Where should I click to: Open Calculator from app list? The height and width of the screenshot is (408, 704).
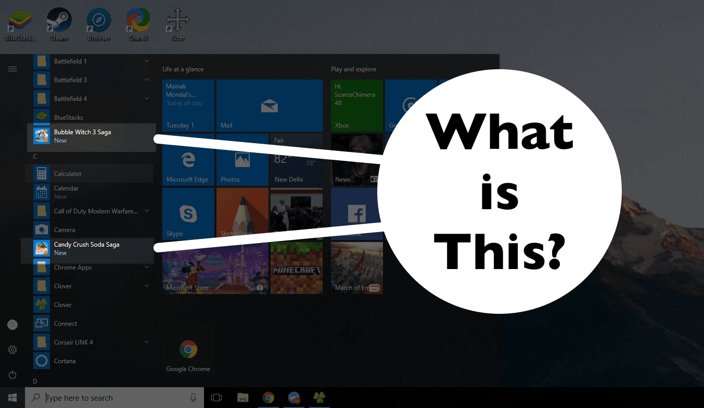(x=89, y=174)
